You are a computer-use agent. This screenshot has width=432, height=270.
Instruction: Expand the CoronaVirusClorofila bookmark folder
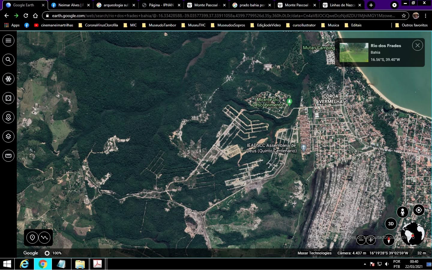click(98, 25)
